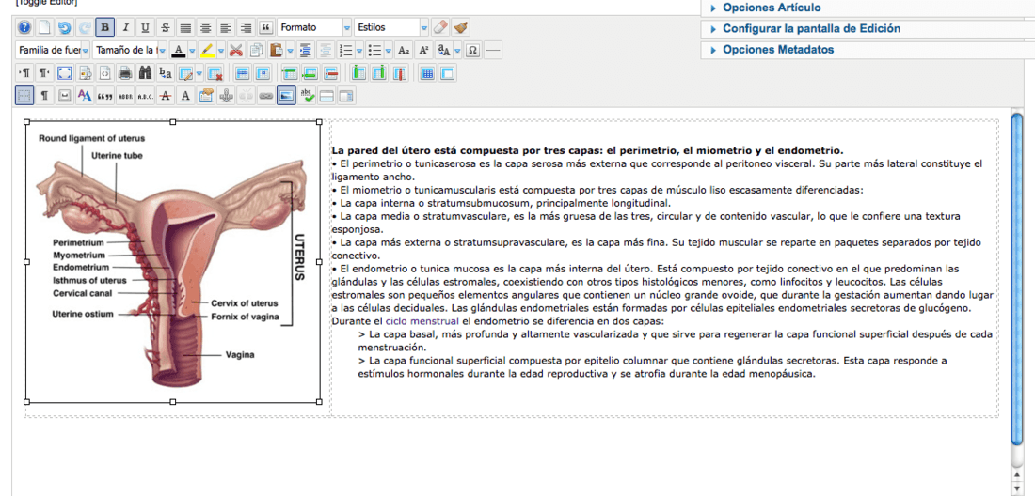Apply full justify alignment

[185, 27]
